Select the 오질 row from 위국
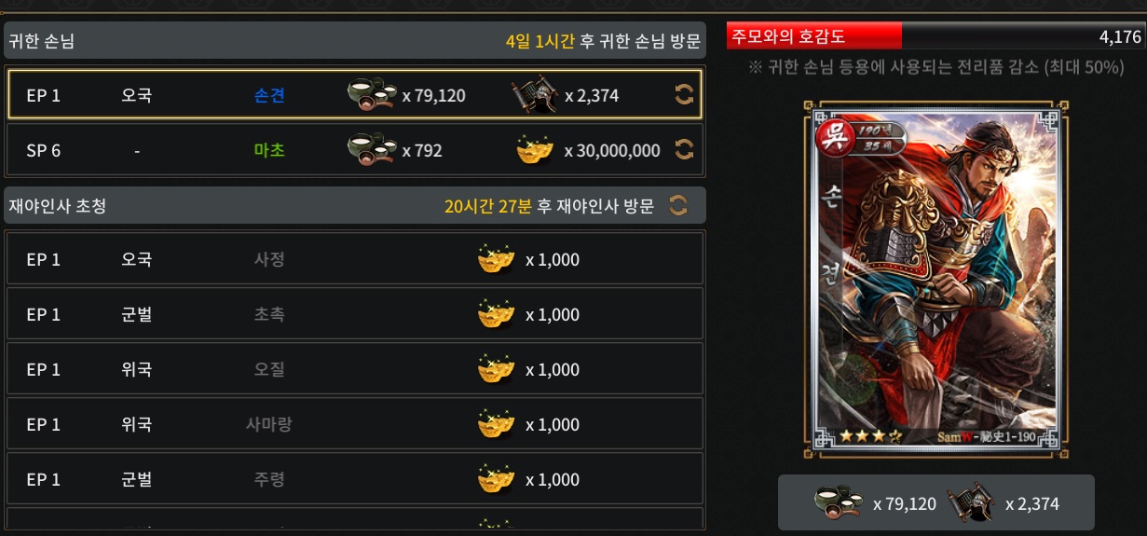Viewport: 1147px width, 536px height. 354,369
